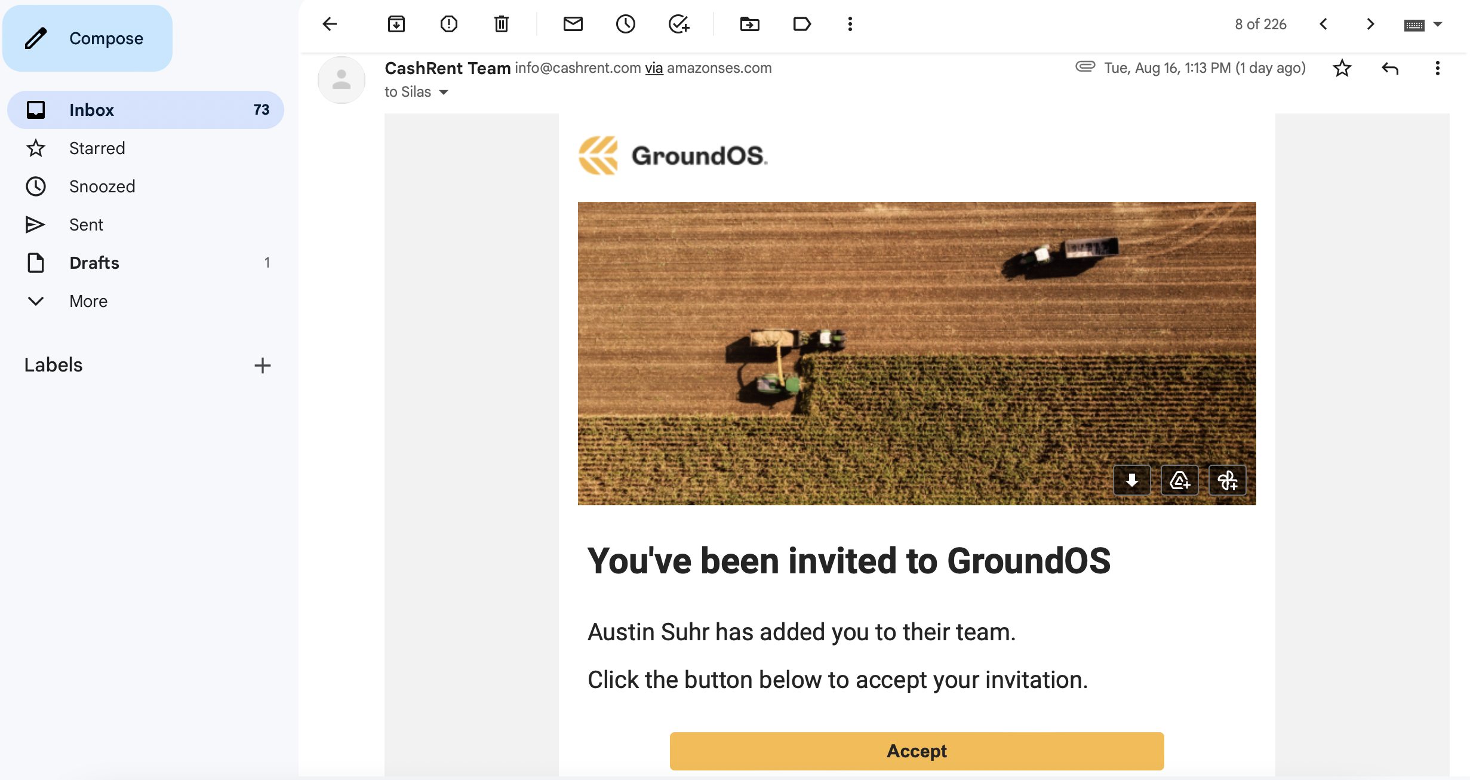
Task: Click the Accept invitation button
Action: (917, 751)
